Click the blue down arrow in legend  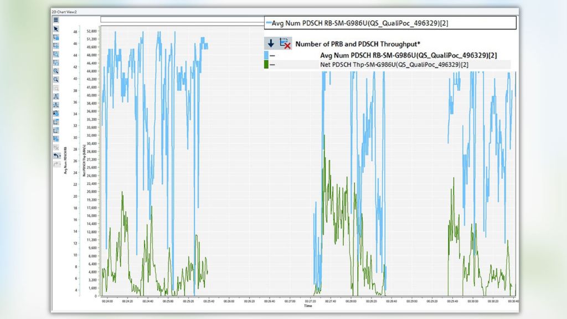(271, 43)
